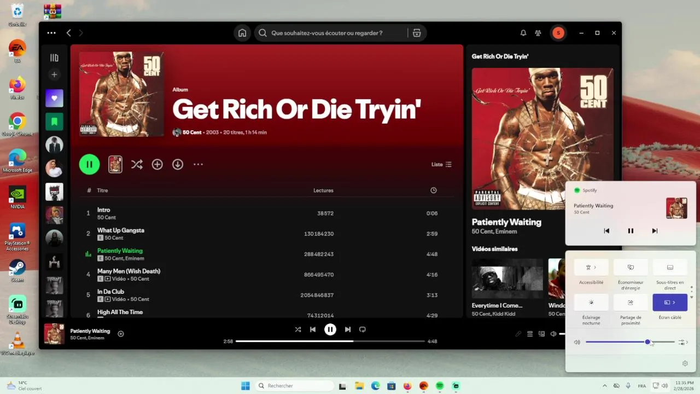Viewport: 700px width, 394px height.
Task: Open File Explorer from the taskbar
Action: [x=359, y=386]
